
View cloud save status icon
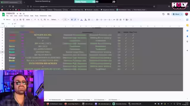[x=24, y=14]
